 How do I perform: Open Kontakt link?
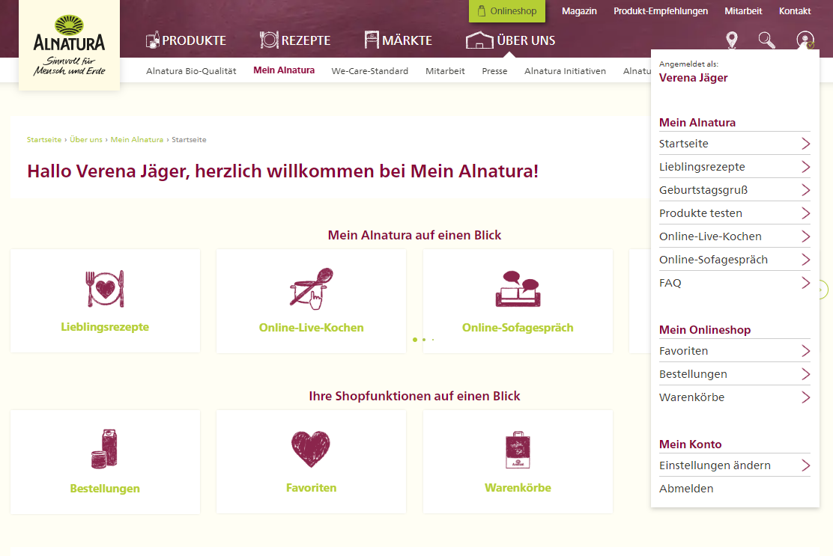795,11
